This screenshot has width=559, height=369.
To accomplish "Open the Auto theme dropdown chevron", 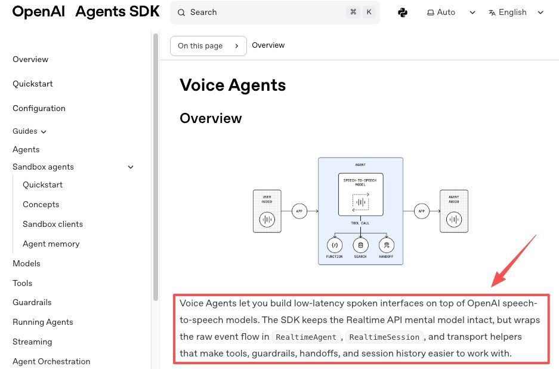I will (472, 13).
